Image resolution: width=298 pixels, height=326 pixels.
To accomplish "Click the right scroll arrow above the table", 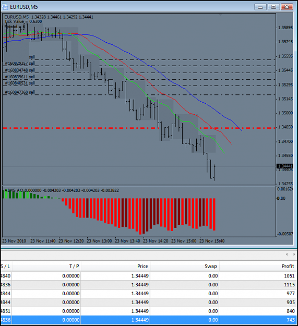I will [x=294, y=254].
